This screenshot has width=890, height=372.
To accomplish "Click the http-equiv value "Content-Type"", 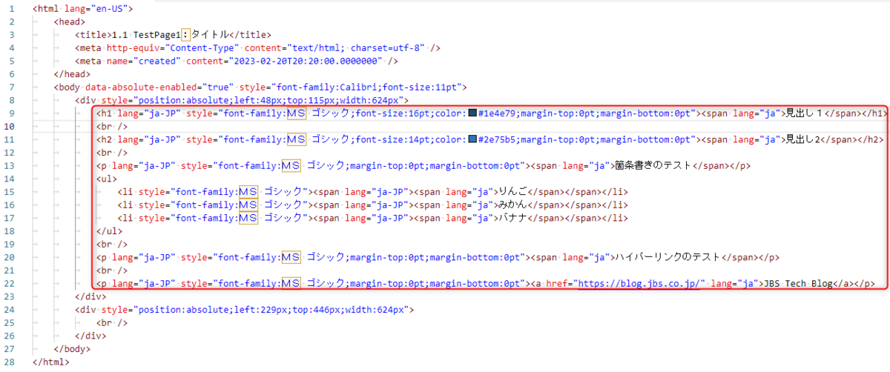I will click(x=202, y=48).
